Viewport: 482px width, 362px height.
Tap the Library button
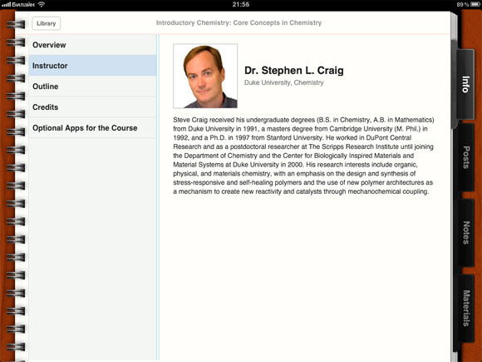[46, 23]
